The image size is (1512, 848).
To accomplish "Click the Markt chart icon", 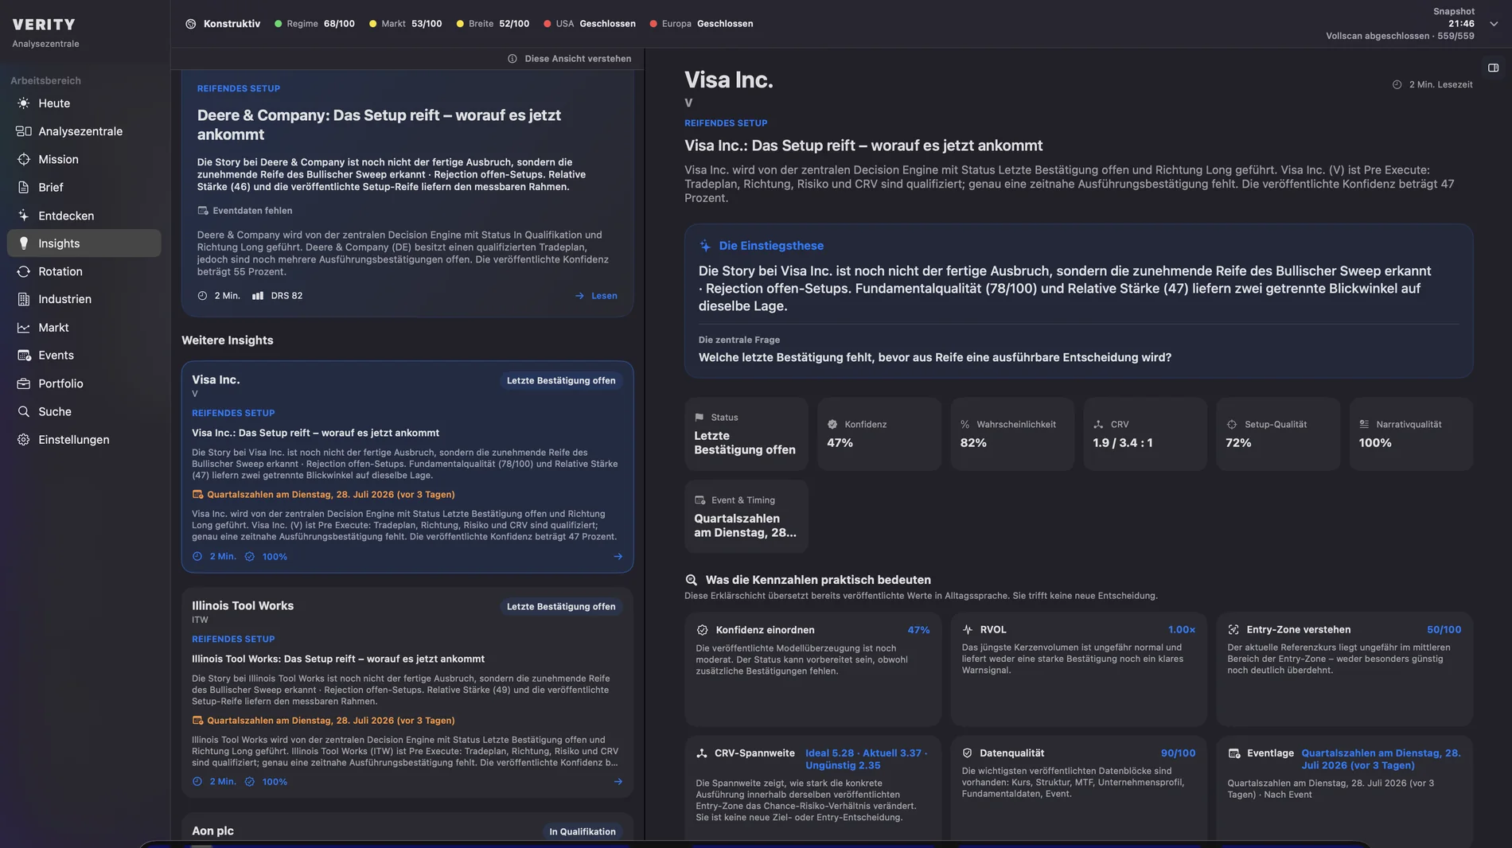I will pos(24,328).
